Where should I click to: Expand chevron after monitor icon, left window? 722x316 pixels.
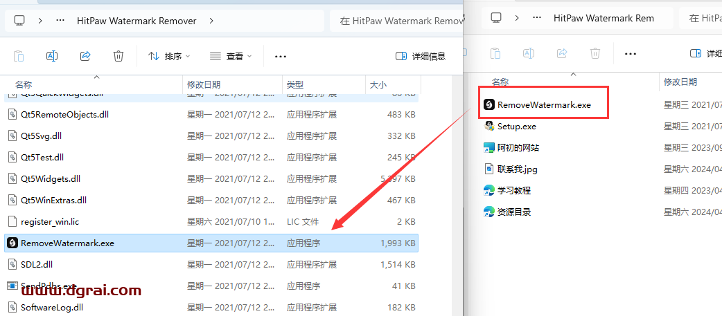41,21
